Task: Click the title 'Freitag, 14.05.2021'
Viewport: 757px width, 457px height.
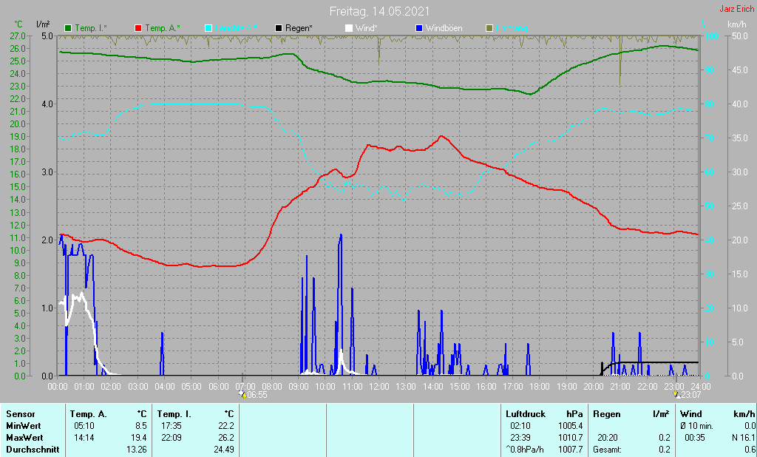Action: point(379,11)
